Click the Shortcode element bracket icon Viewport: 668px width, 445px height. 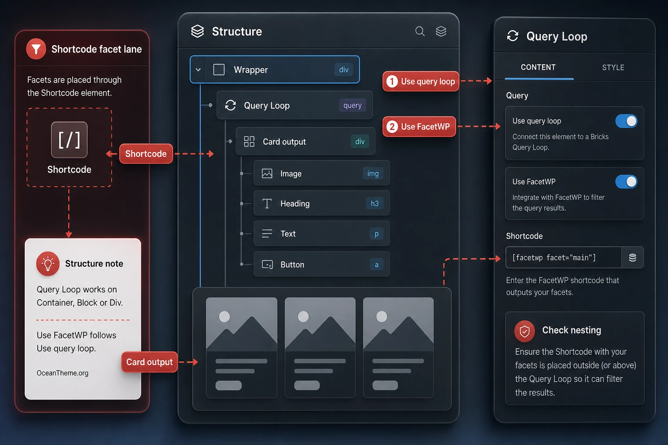[x=70, y=139]
